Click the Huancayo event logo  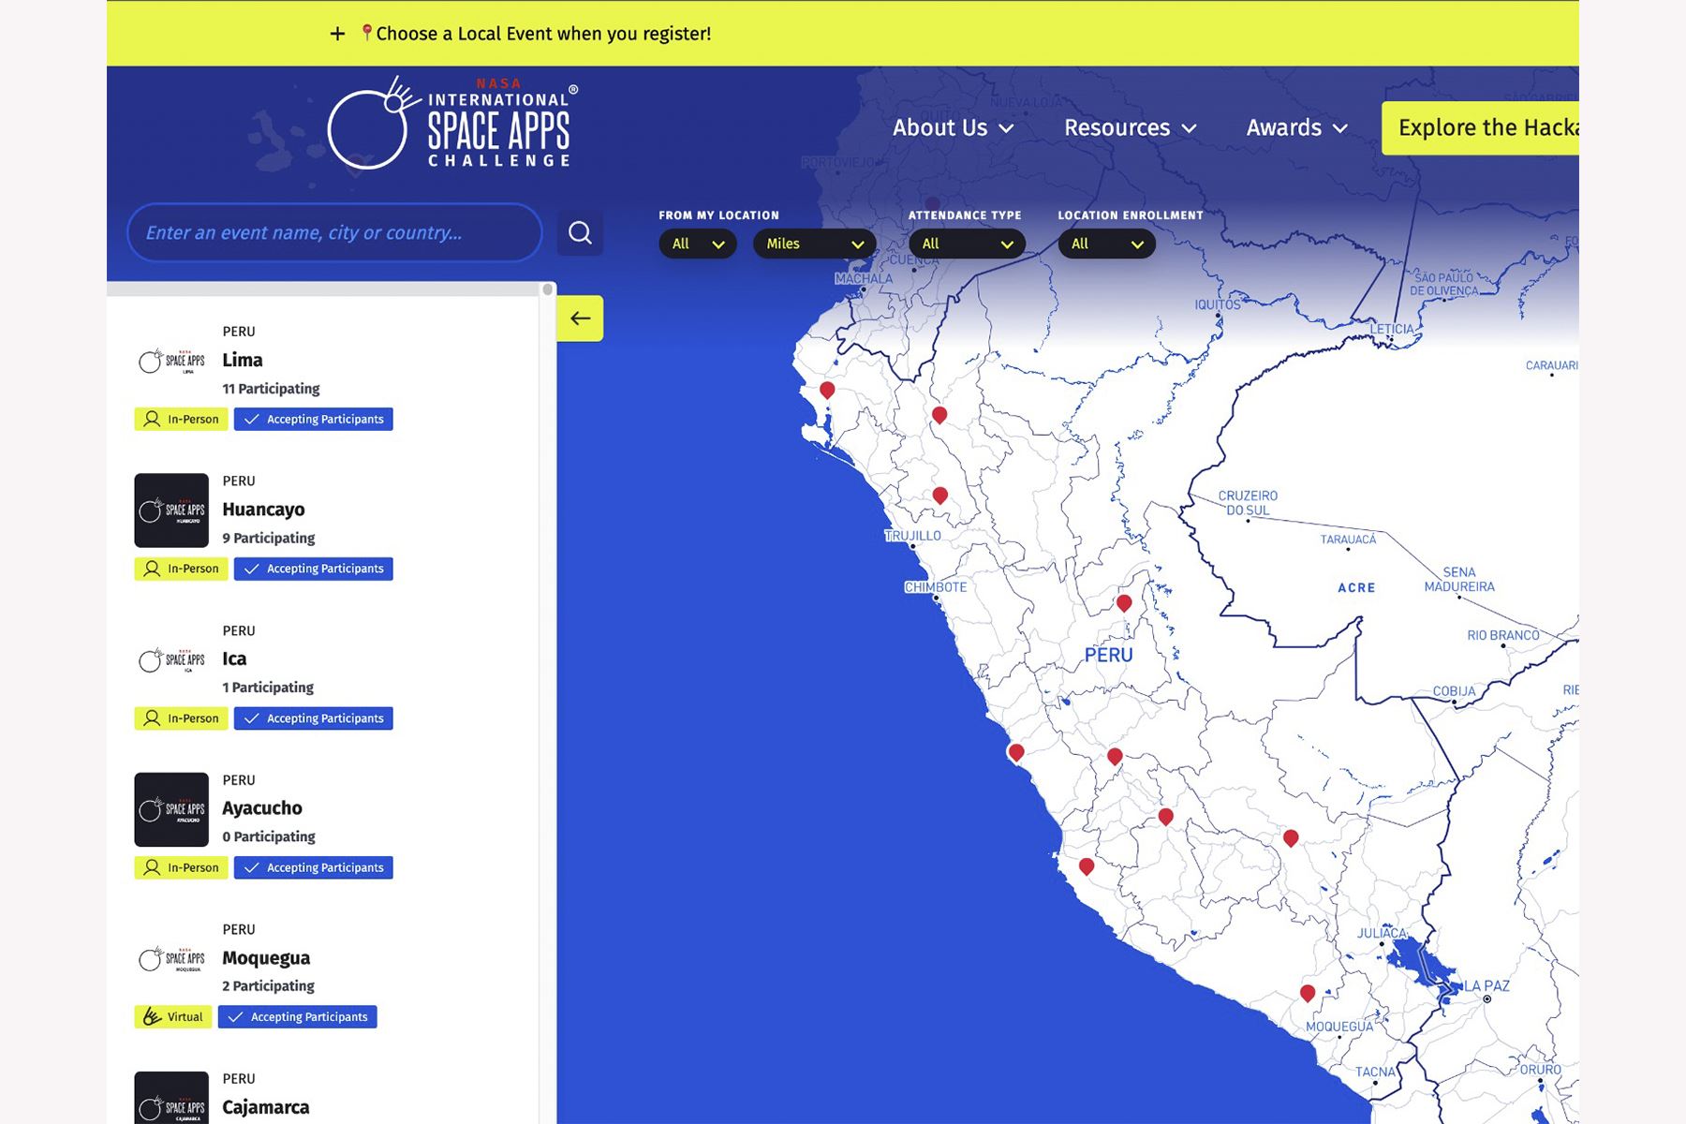(171, 510)
